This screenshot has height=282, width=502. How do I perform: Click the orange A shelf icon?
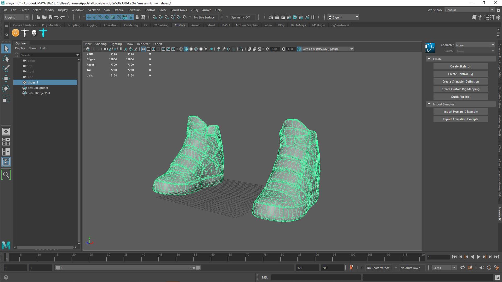[x=16, y=33]
